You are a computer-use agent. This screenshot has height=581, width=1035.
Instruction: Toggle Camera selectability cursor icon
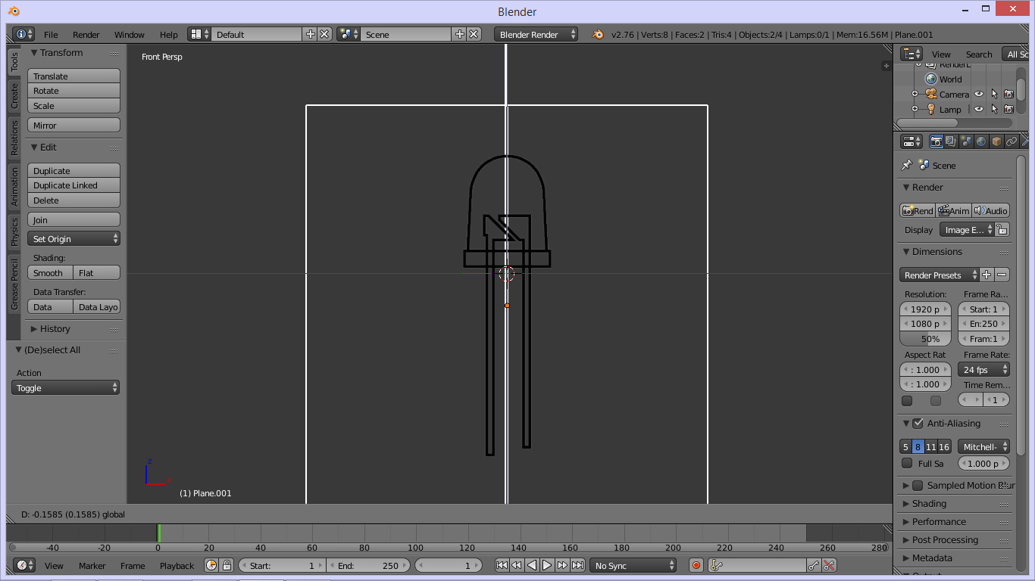click(x=994, y=95)
